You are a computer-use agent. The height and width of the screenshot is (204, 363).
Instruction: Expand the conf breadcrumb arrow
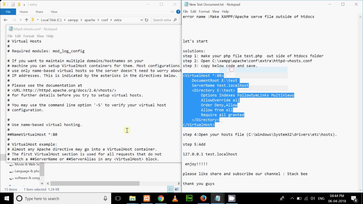click(111, 20)
